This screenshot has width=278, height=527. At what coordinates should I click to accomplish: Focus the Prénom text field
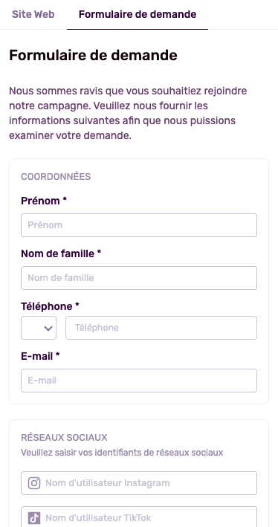tap(139, 225)
